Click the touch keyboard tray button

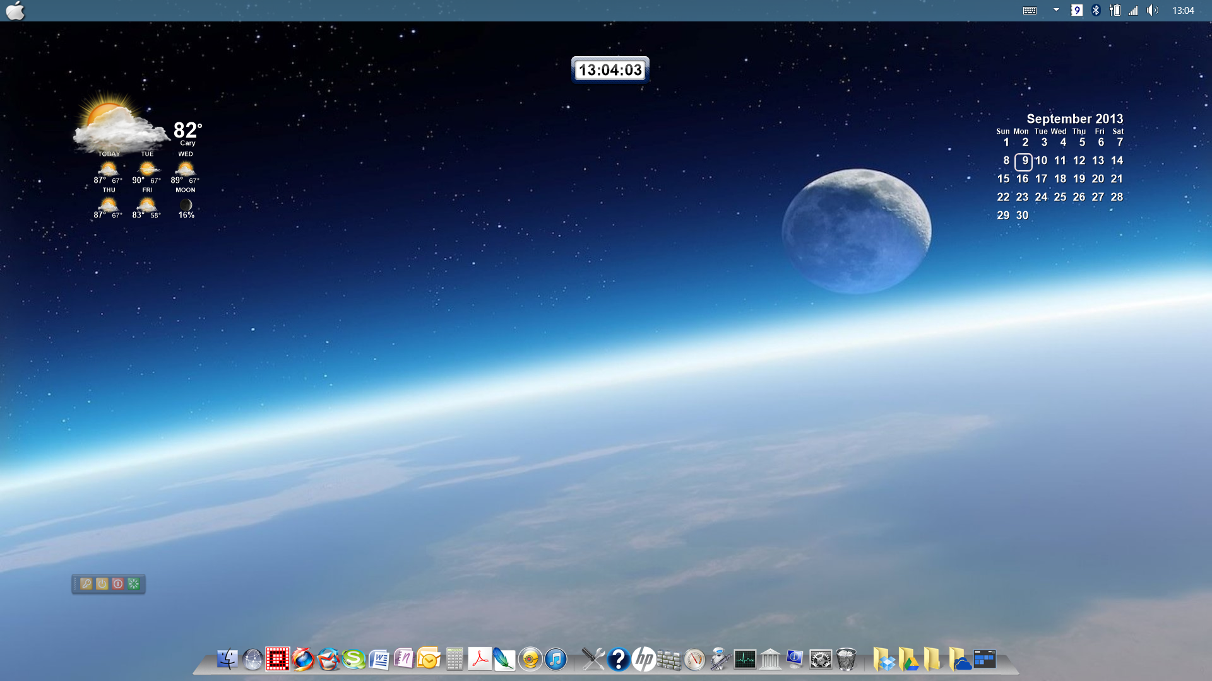(x=1030, y=10)
